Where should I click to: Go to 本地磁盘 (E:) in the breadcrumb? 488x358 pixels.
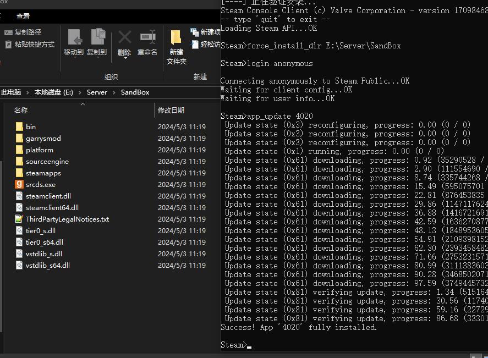(53, 92)
